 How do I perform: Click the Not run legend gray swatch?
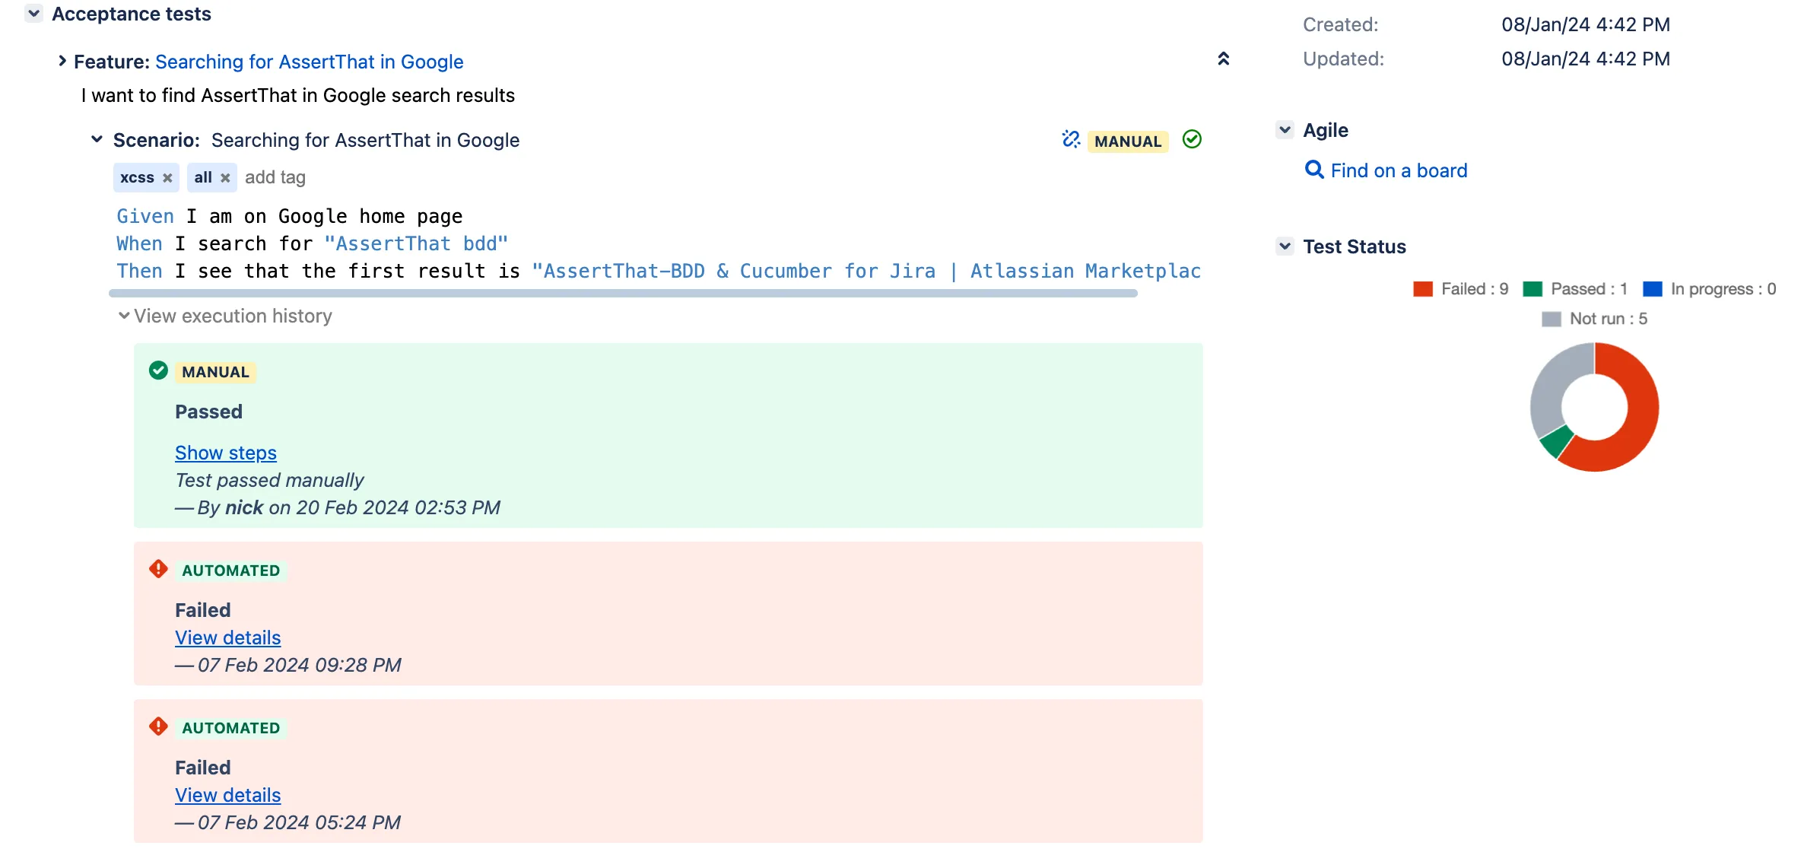(x=1551, y=319)
